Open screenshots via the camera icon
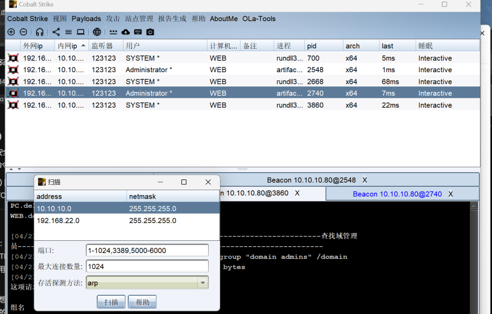492x314 pixels. click(x=150, y=32)
